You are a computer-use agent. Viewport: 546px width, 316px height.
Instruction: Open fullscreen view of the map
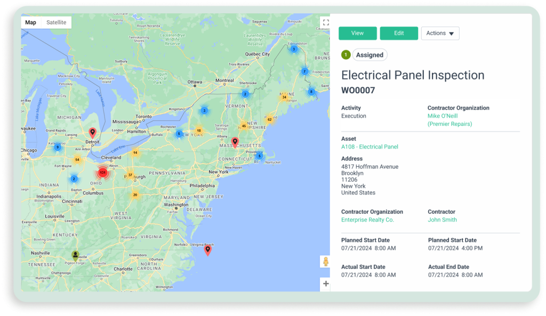tap(326, 22)
